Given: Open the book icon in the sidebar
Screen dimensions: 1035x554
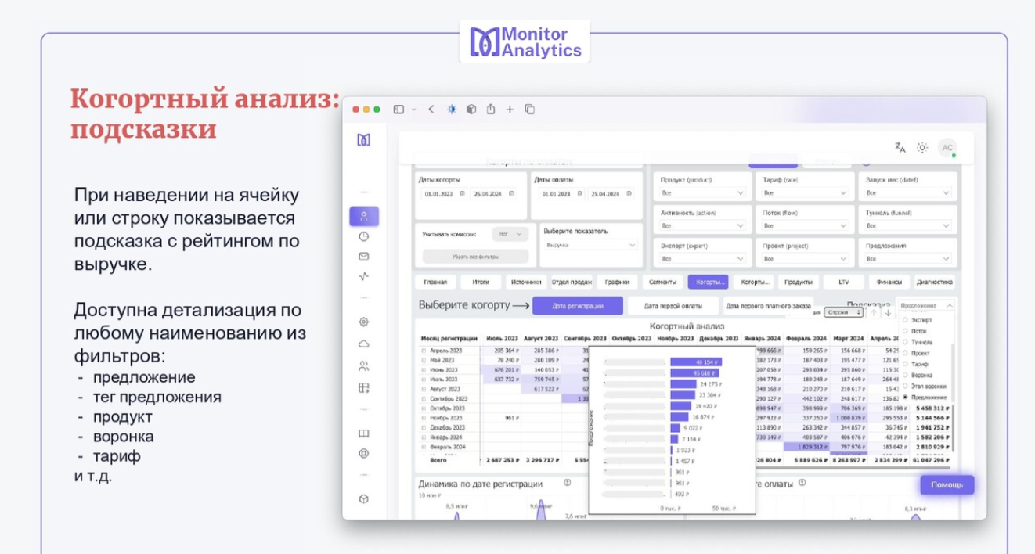Looking at the screenshot, I should point(363,433).
